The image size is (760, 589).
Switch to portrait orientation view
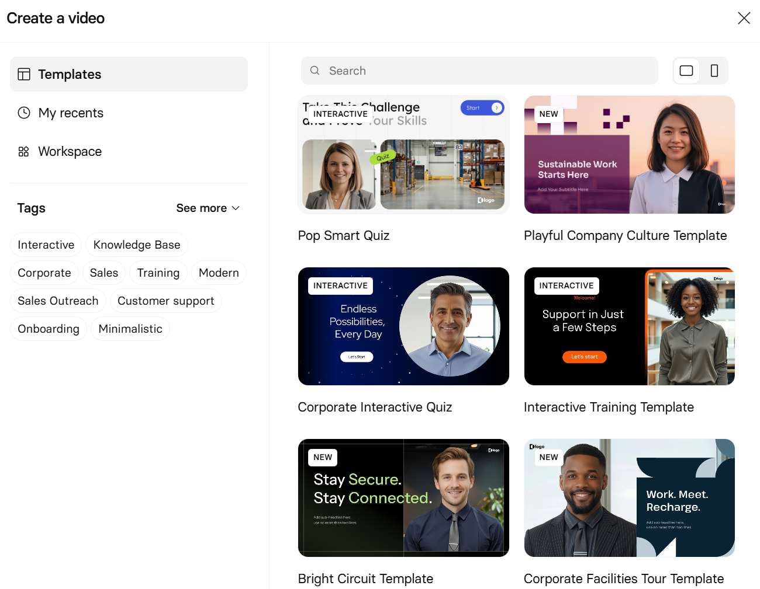pos(714,71)
